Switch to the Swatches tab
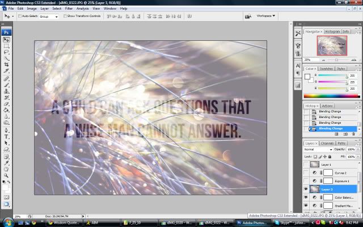The height and width of the screenshot is (227, 363). [326, 69]
